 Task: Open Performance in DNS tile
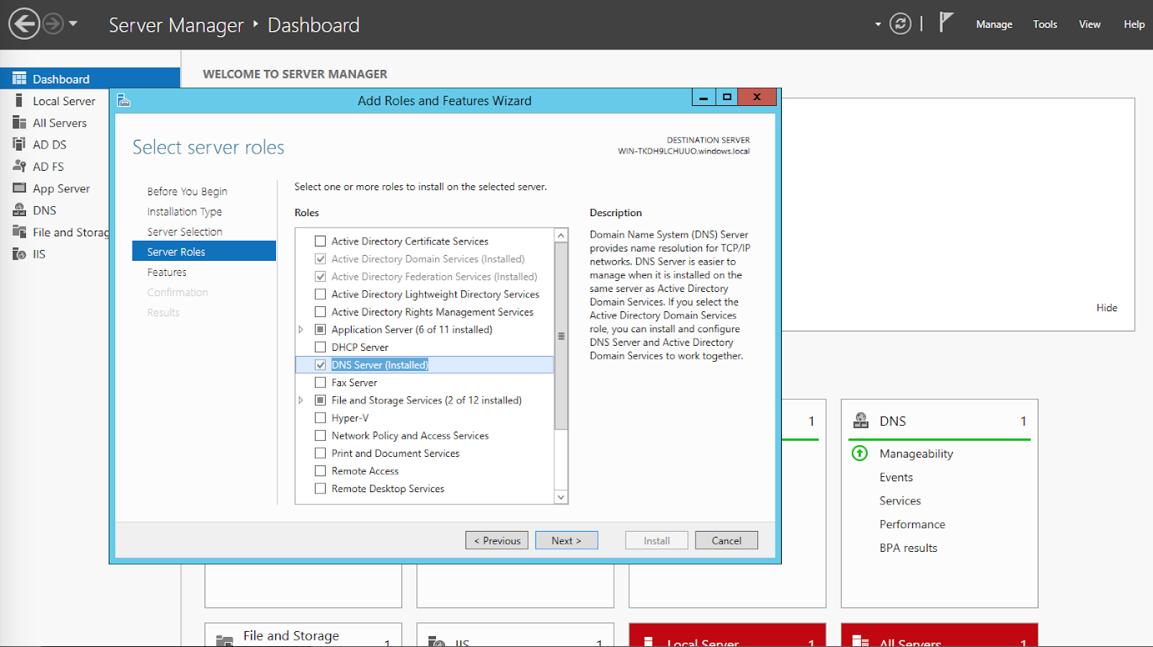pyautogui.click(x=912, y=525)
